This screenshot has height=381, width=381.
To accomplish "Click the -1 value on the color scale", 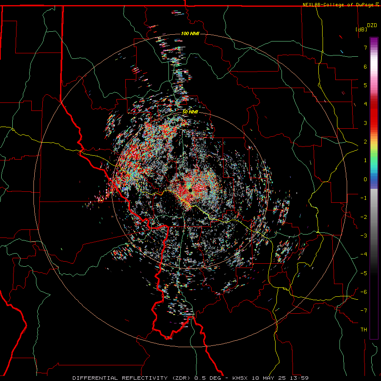I will [364, 198].
